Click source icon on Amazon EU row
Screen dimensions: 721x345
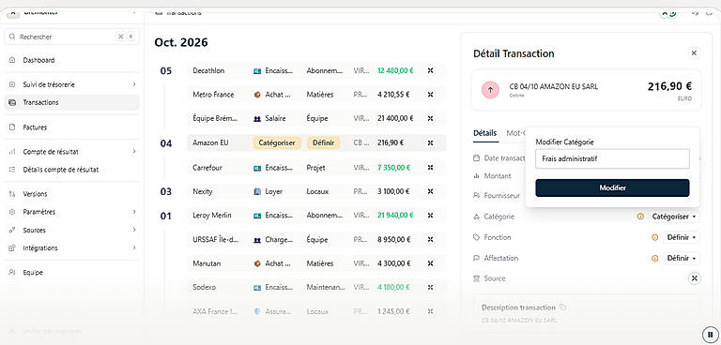pyautogui.click(x=430, y=142)
